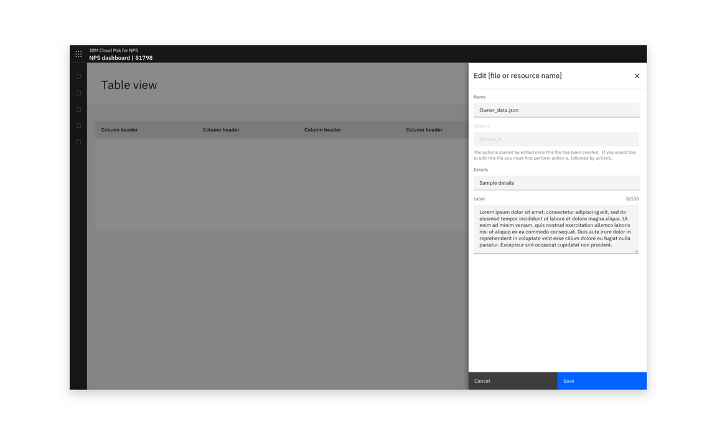Viewport: 717px width, 435px height.
Task: Click the textarea resize grip icon
Action: (637, 251)
